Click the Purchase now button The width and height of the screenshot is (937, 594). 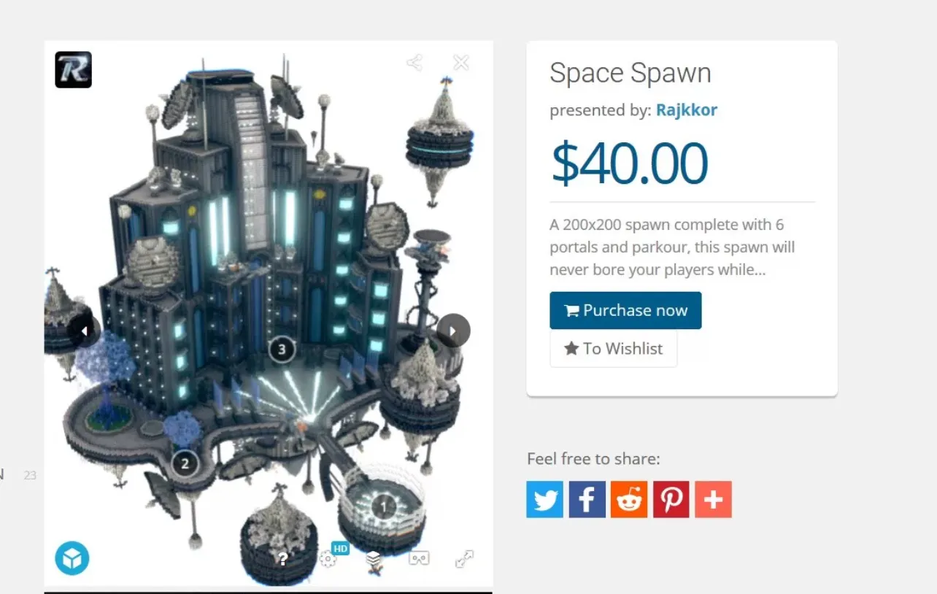click(x=625, y=311)
